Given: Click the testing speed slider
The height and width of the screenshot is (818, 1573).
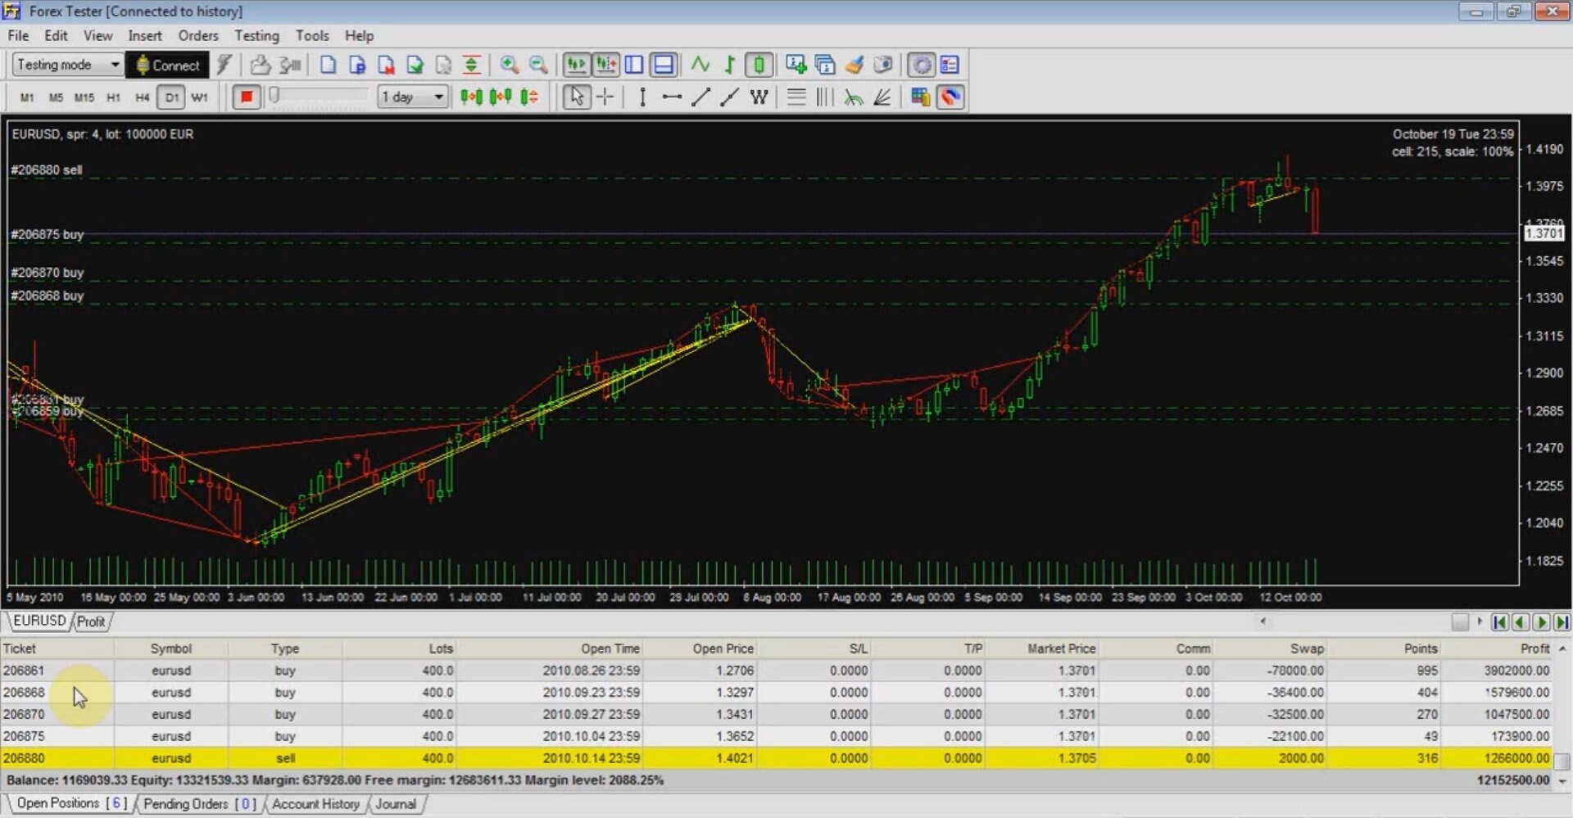Looking at the screenshot, I should [x=318, y=97].
